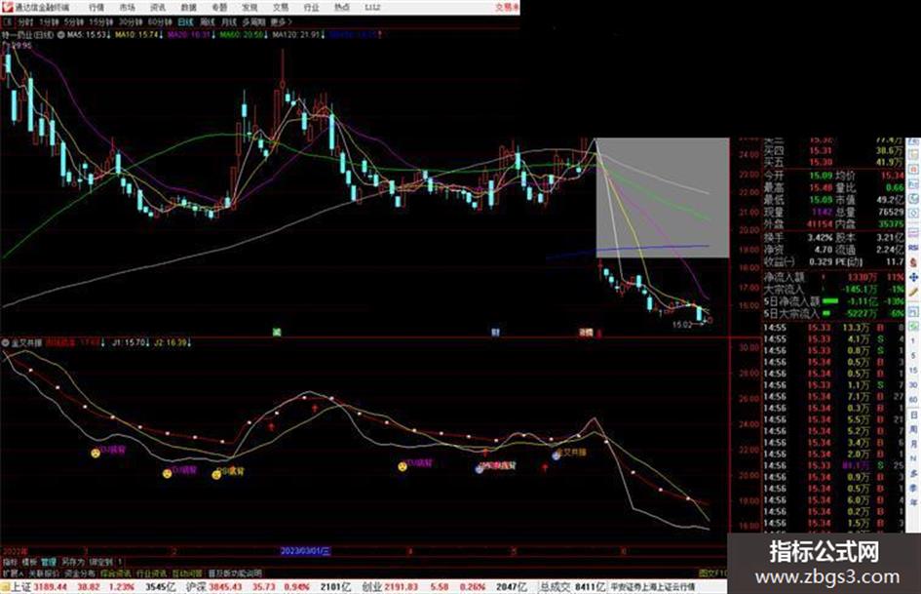This screenshot has height=594, width=921.
Task: Open the 市场 menu
Action: pos(127,7)
